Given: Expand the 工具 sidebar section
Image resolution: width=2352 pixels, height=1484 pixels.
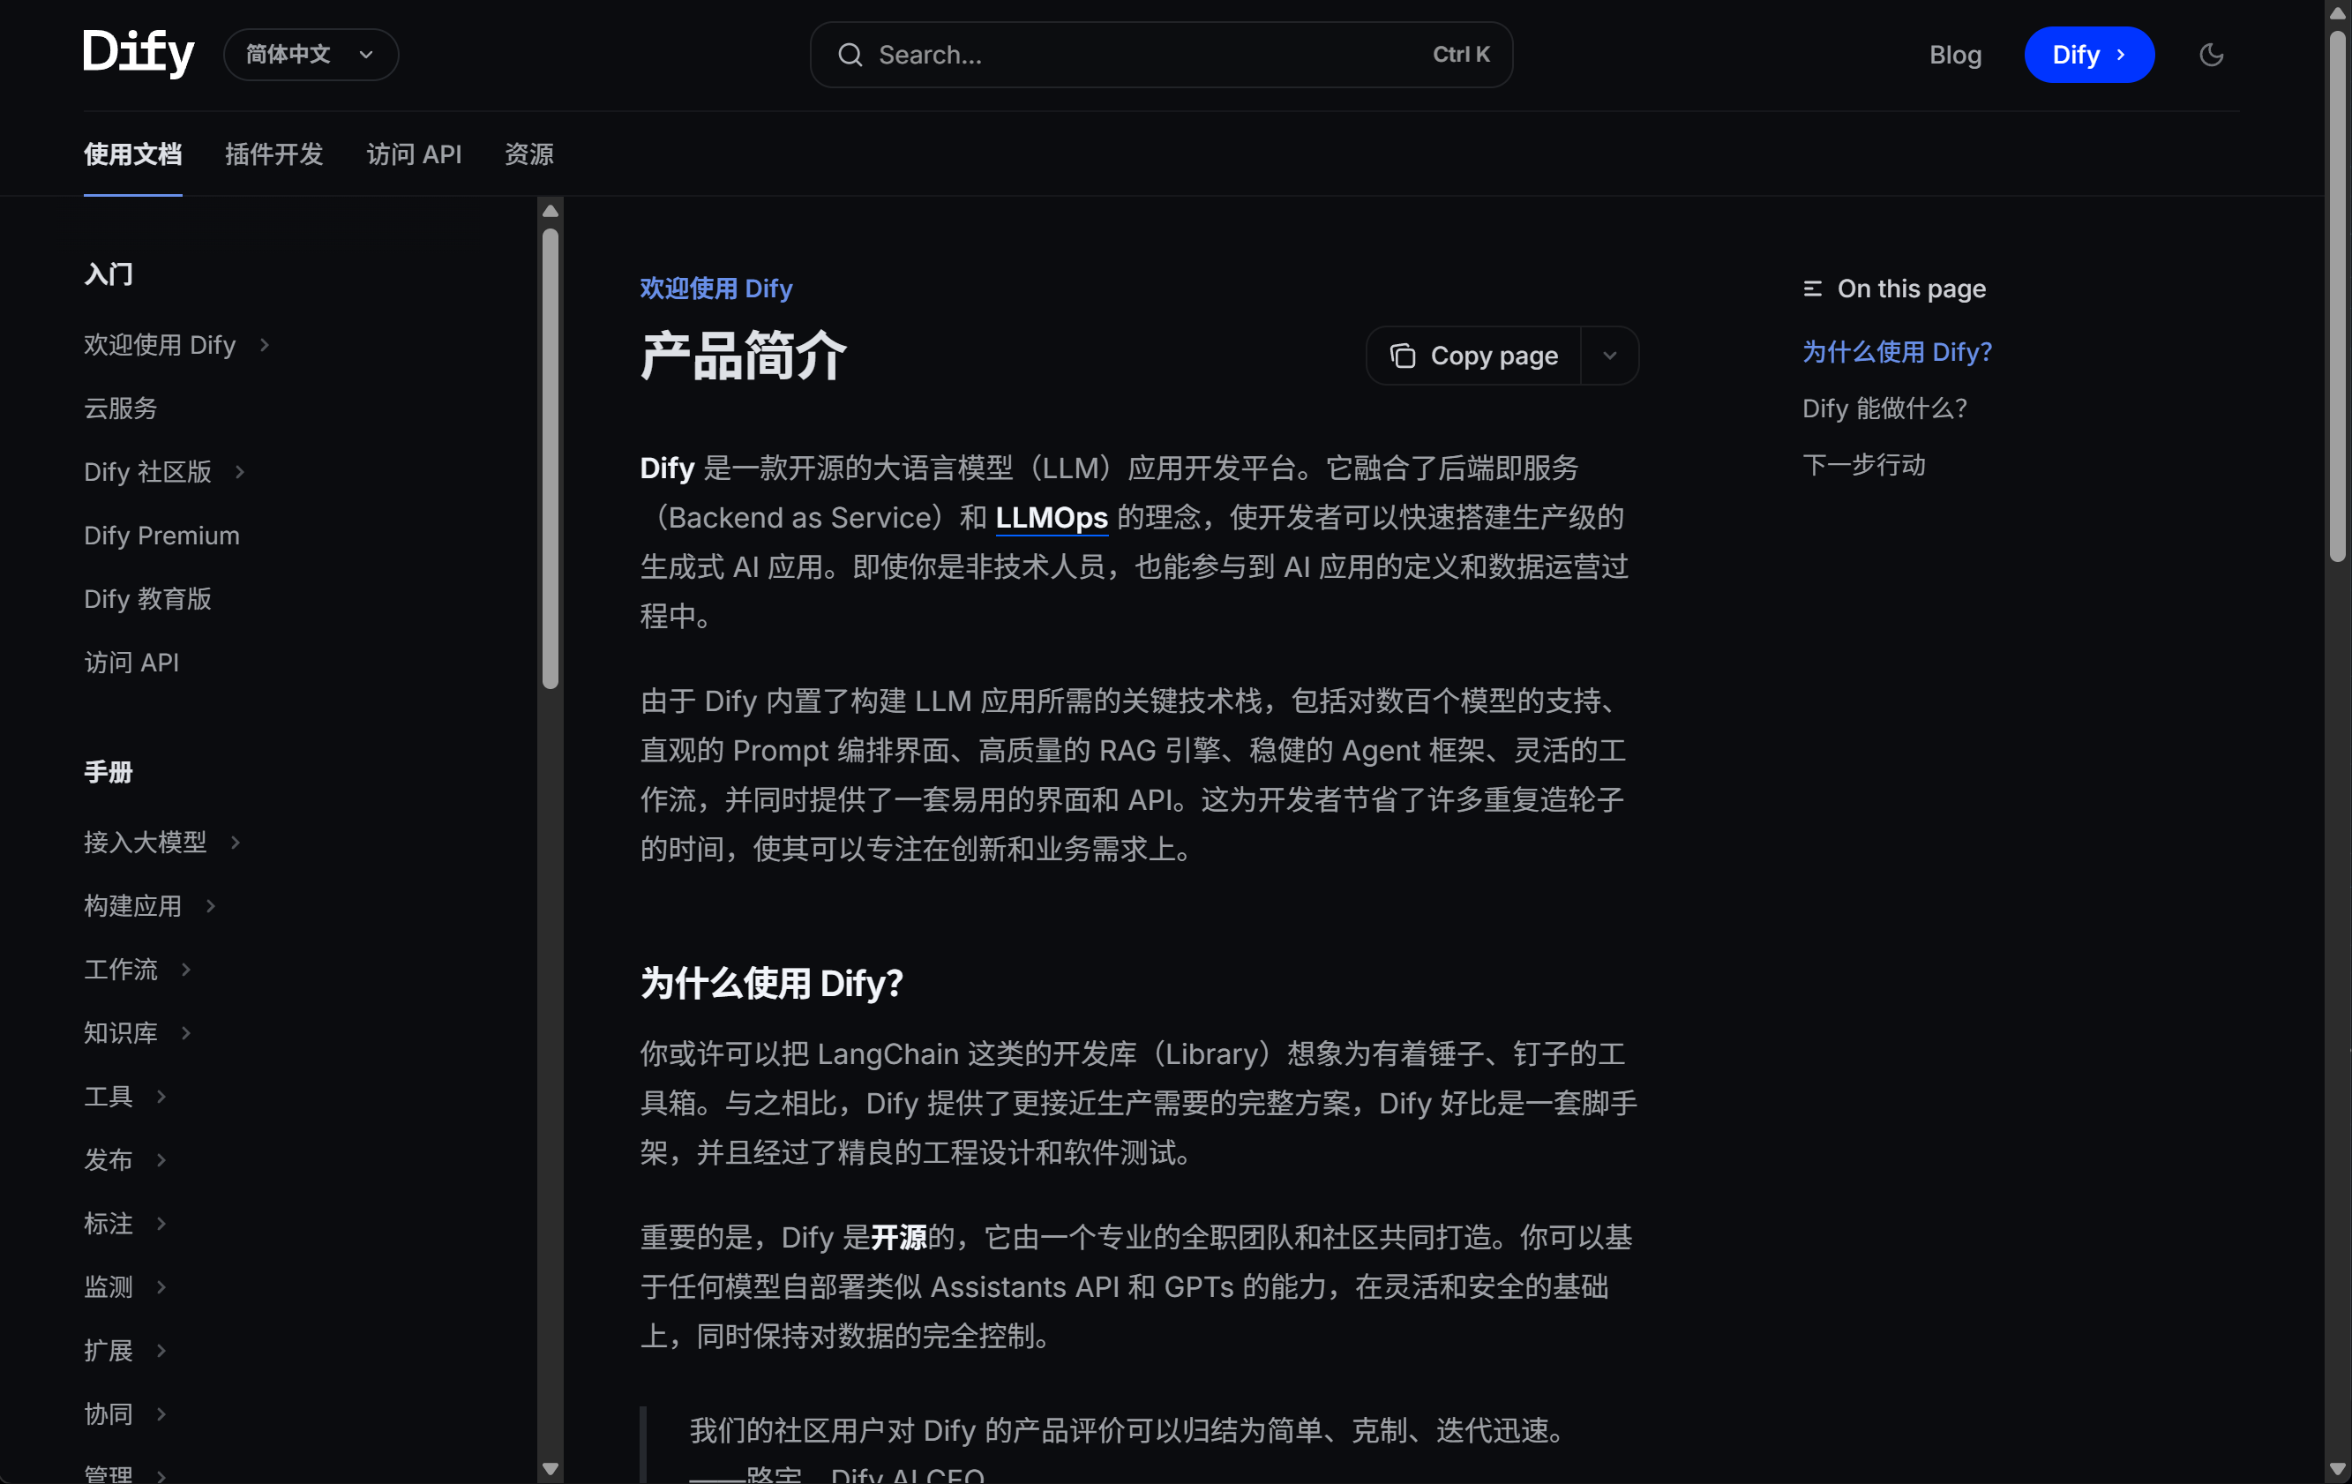Looking at the screenshot, I should 162,1096.
